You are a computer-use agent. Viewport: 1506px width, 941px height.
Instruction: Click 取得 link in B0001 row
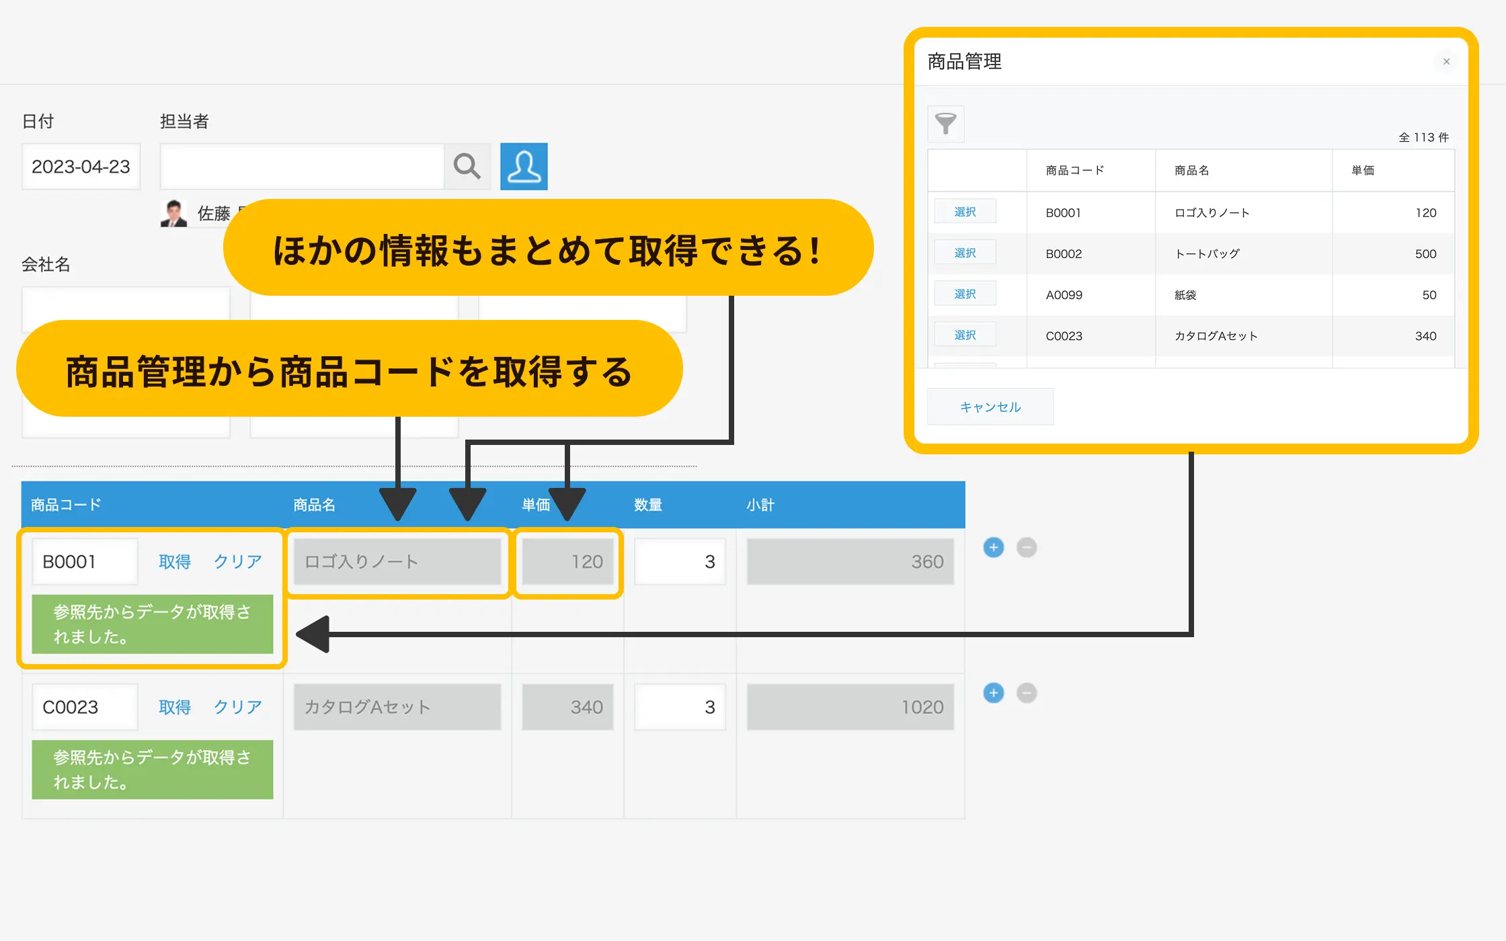pyautogui.click(x=175, y=561)
